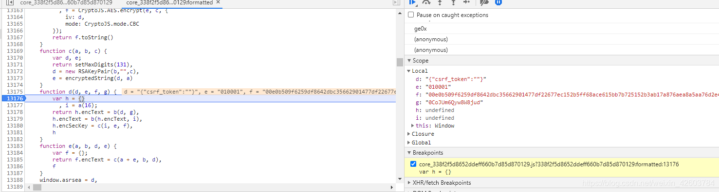Enable Pause on caught exceptions

[x=411, y=15]
